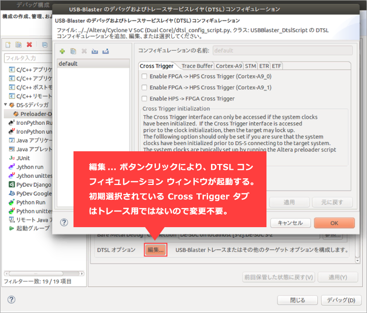This screenshot has height=313, width=367.
Task: Select the Python unittest tree item
Action: point(30,211)
